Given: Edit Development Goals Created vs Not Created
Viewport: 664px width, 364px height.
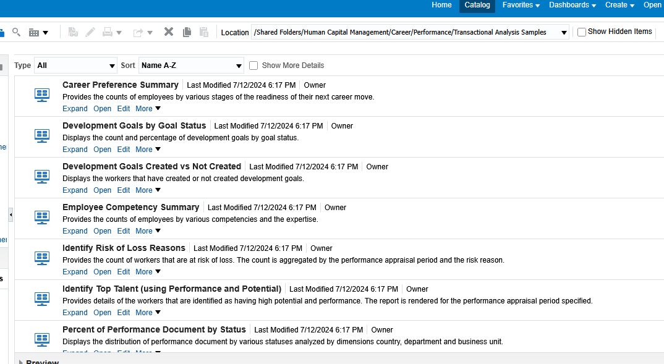Looking at the screenshot, I should point(124,190).
